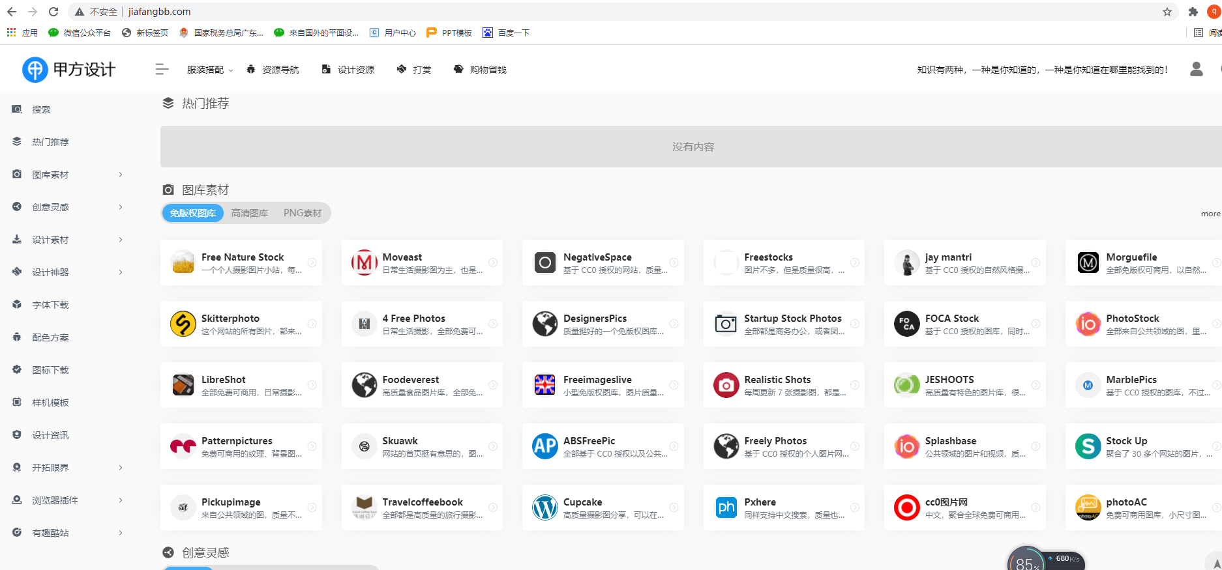Click the Freeimageslive flag logo icon

point(545,385)
